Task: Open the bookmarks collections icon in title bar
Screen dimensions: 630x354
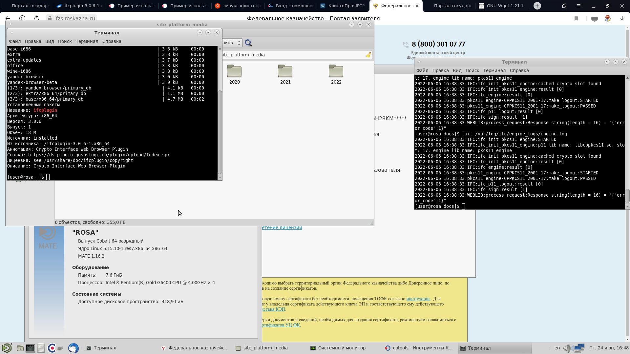Action: [x=564, y=6]
